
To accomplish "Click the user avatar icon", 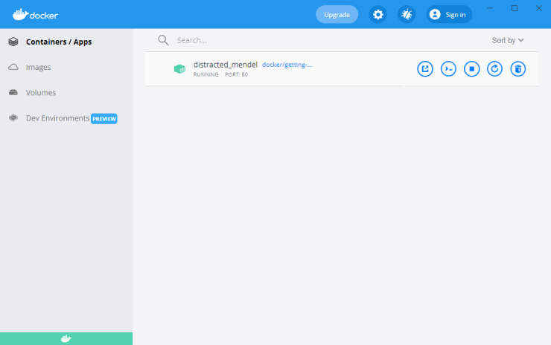I will point(435,14).
